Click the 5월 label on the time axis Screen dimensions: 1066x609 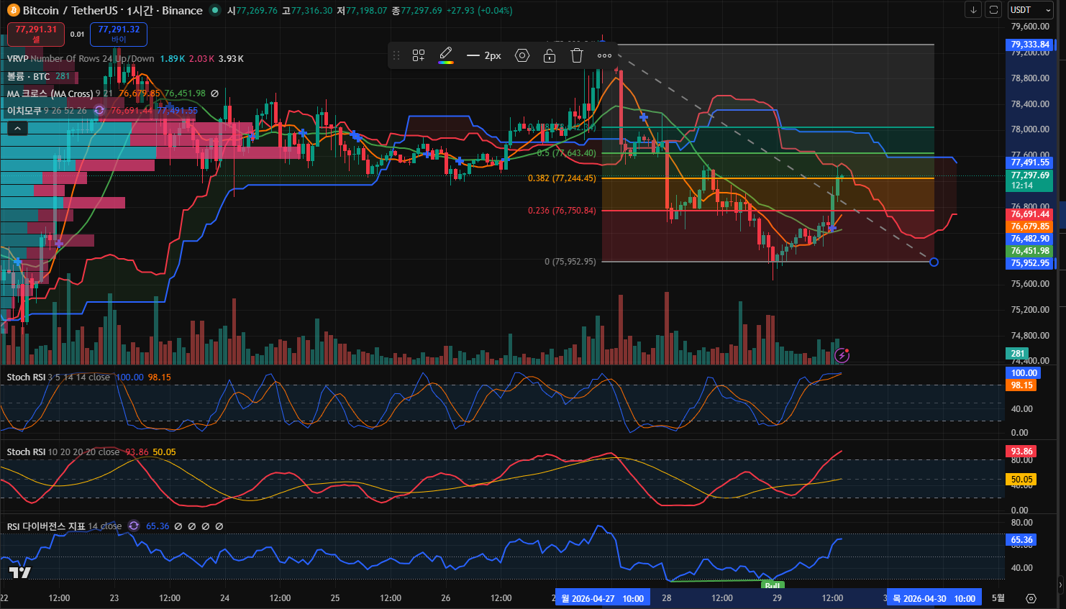pos(998,598)
